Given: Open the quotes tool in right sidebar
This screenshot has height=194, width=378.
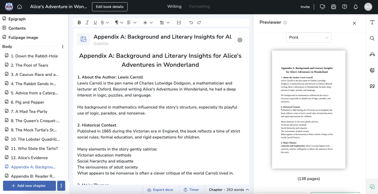Looking at the screenshot, I should 372,87.
